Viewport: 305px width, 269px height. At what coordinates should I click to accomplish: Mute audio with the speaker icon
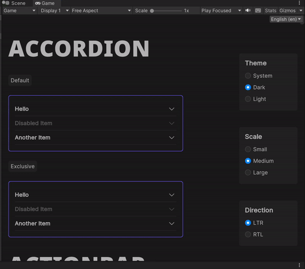(x=247, y=11)
